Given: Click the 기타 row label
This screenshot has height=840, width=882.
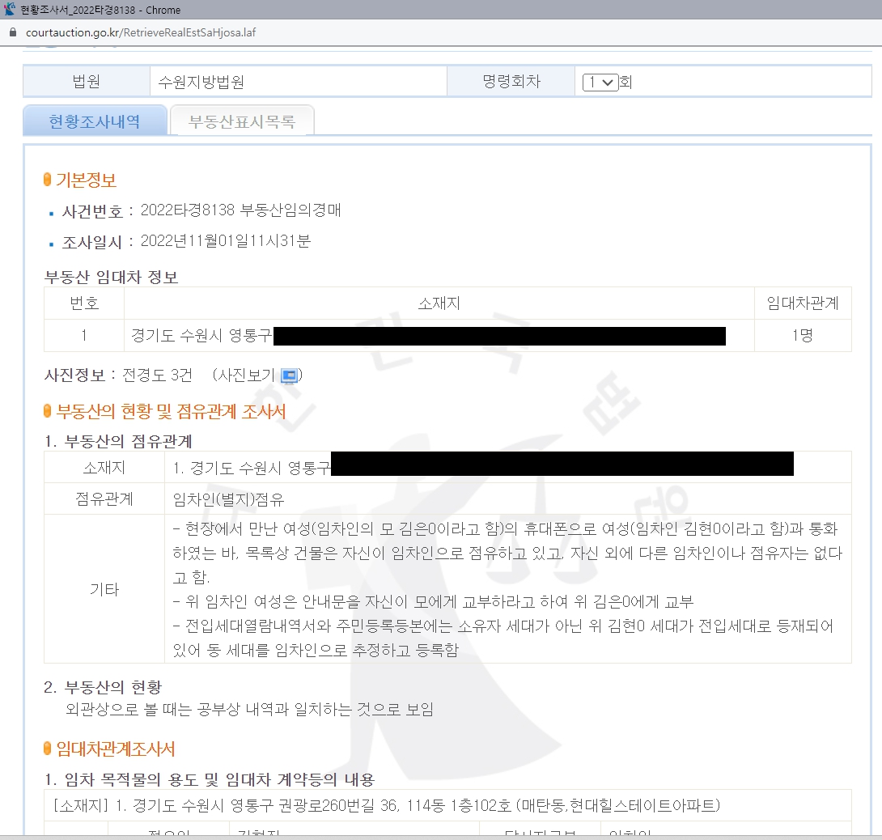Looking at the screenshot, I should click(x=104, y=588).
